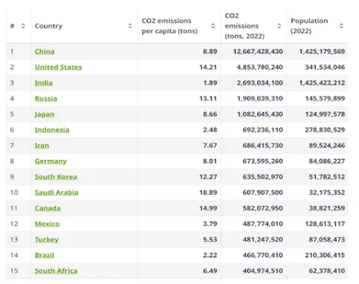Select Russia's per capita value 13.11
This screenshot has height=284, width=359.
(208, 99)
